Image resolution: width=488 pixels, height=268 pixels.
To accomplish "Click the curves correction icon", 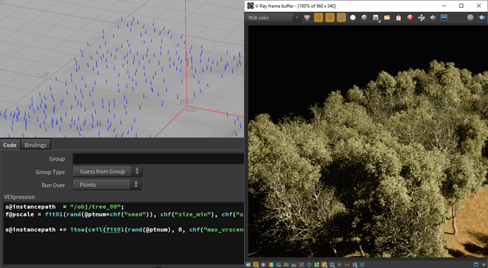I will pyautogui.click(x=301, y=264).
